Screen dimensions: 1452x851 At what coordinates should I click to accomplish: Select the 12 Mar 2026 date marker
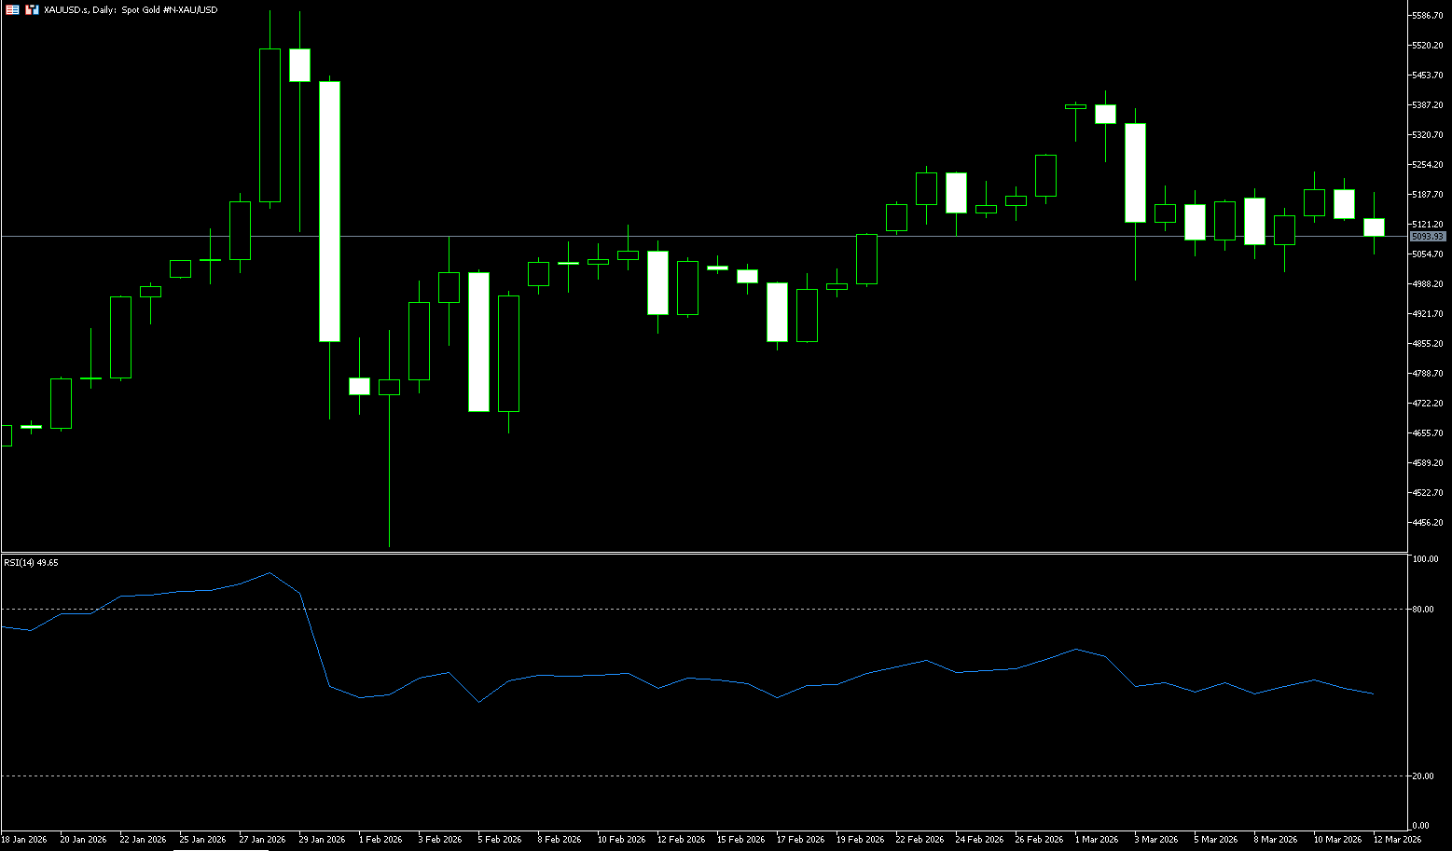point(1397,840)
